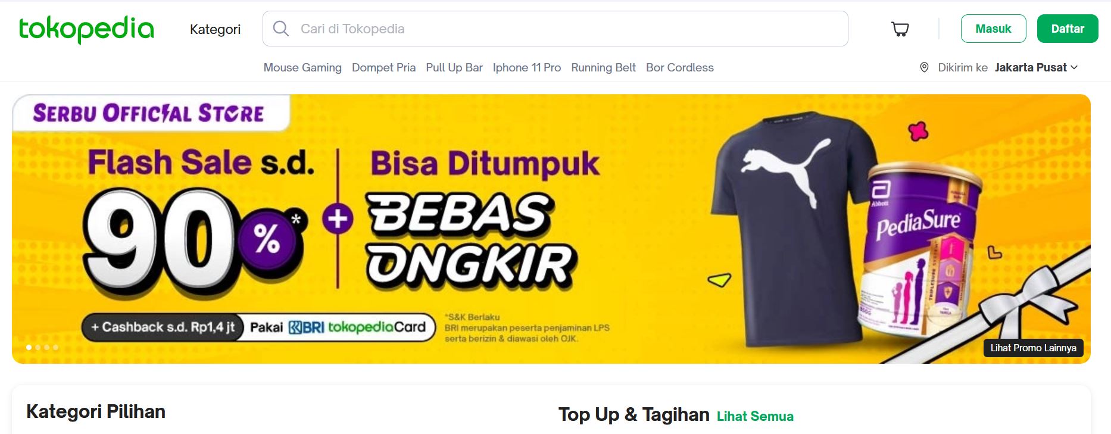Image resolution: width=1111 pixels, height=434 pixels.
Task: Click the Mouse Gaming suggestion
Action: coord(302,67)
